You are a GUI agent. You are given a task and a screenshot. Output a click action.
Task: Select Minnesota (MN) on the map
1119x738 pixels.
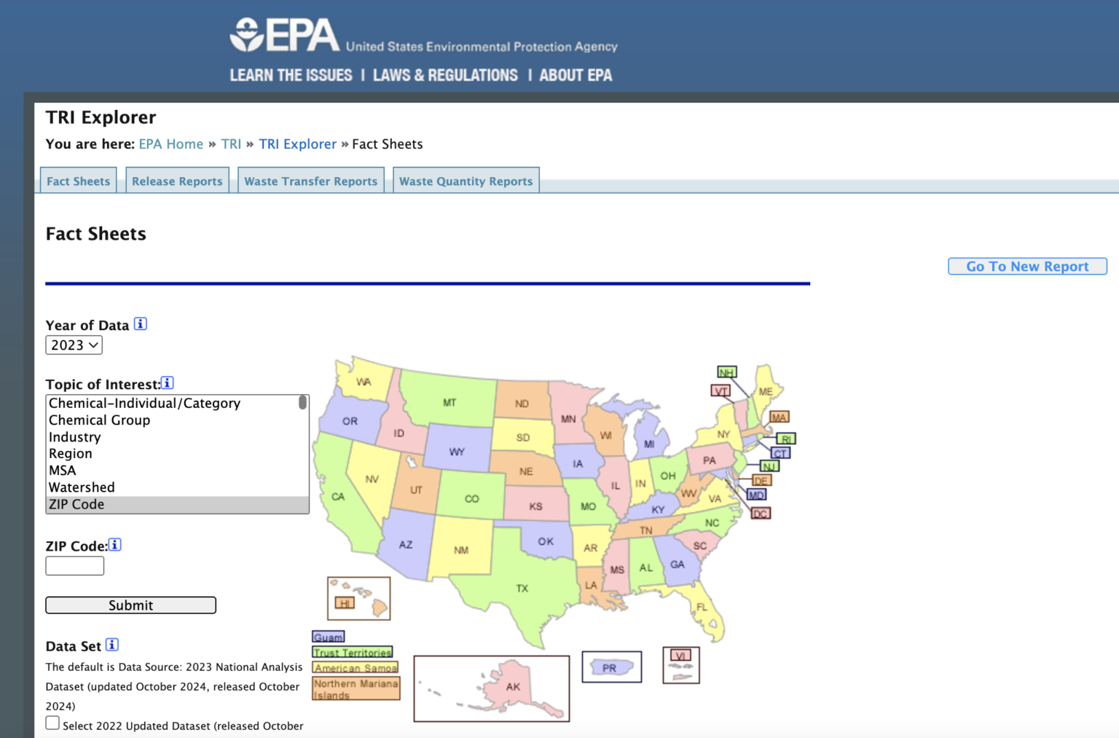pos(568,418)
